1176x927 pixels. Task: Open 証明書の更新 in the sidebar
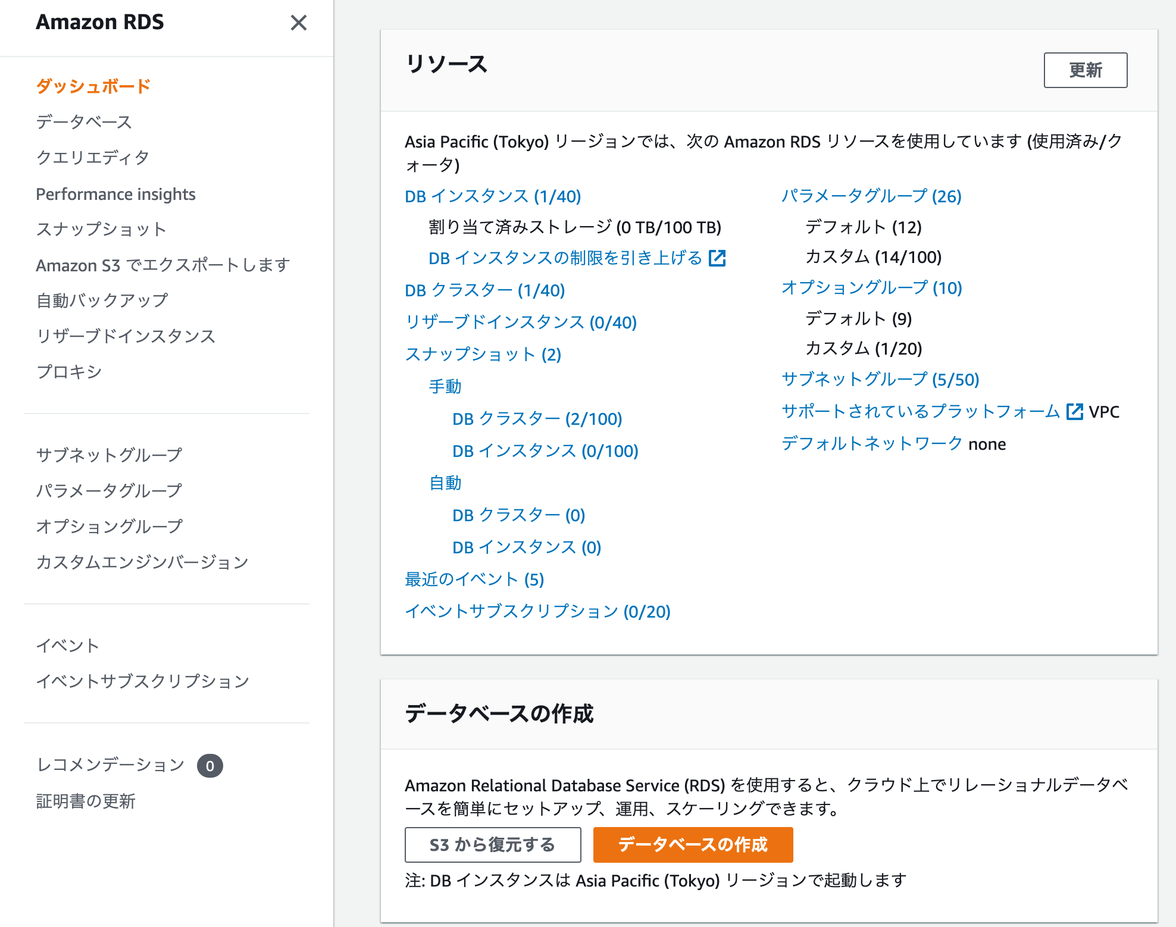coord(86,801)
